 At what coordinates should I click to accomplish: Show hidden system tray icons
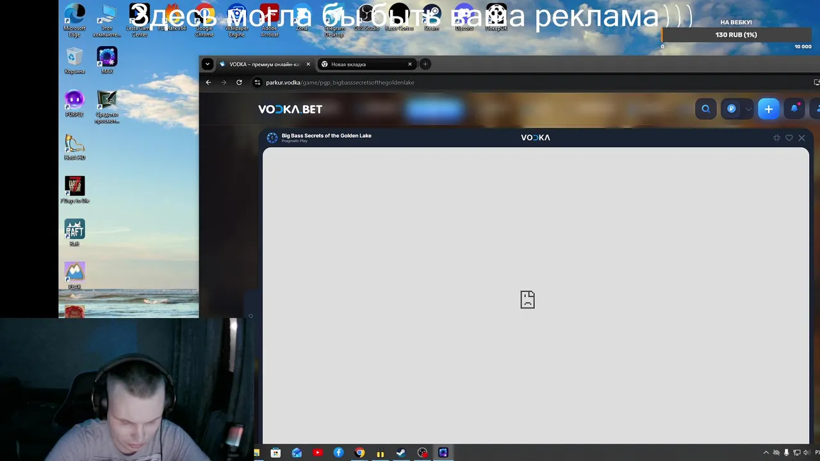click(766, 453)
